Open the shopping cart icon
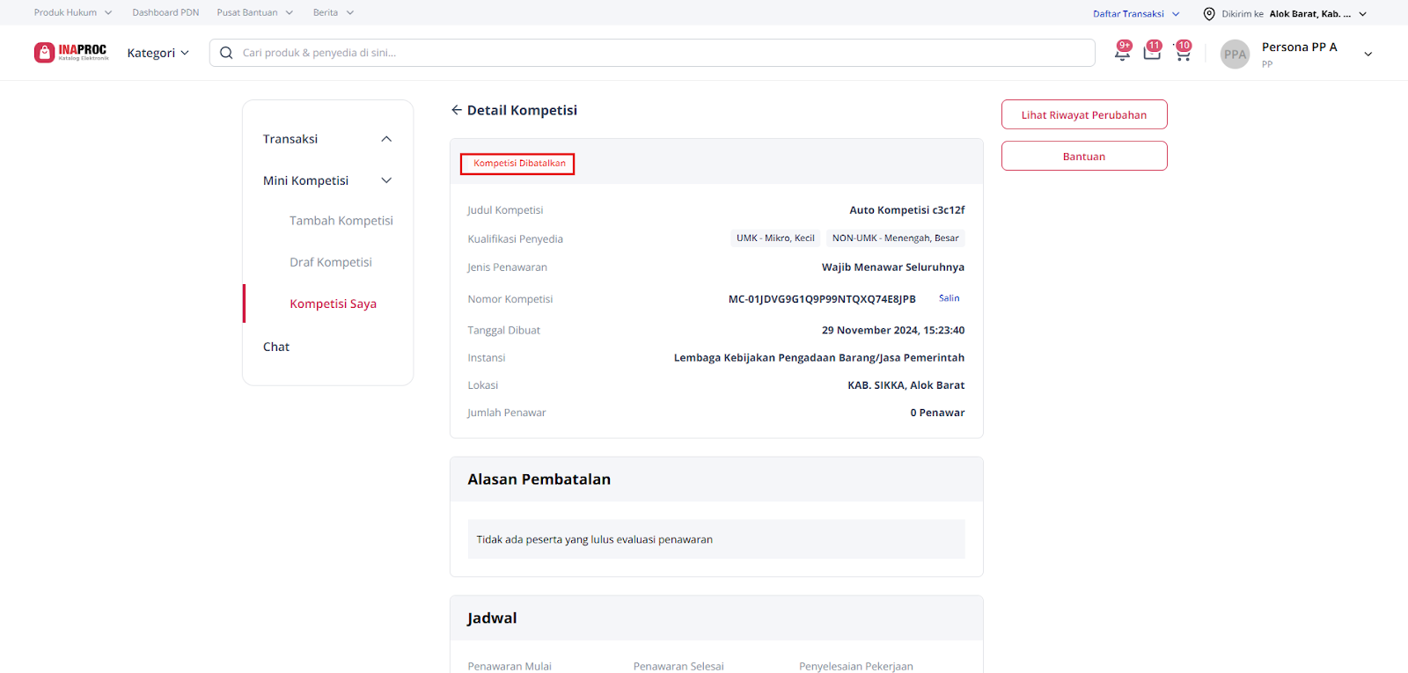The image size is (1408, 673). click(x=1182, y=54)
